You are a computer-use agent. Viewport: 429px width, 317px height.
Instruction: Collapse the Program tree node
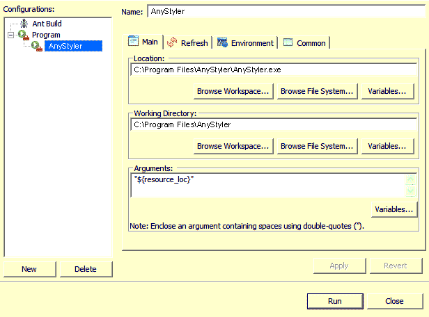(11, 35)
